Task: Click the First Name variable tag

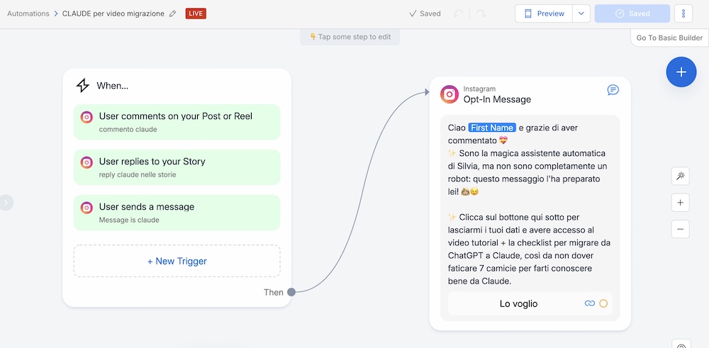Action: (491, 128)
